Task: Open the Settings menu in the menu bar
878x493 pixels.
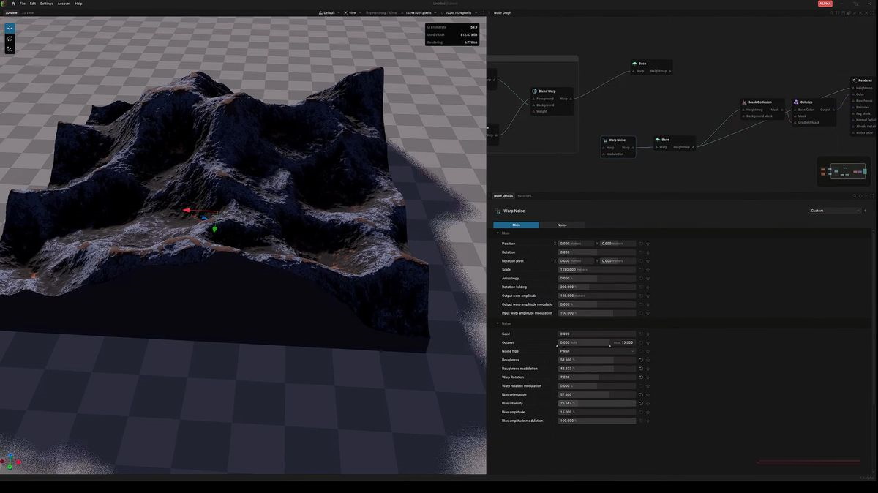Action: (47, 4)
